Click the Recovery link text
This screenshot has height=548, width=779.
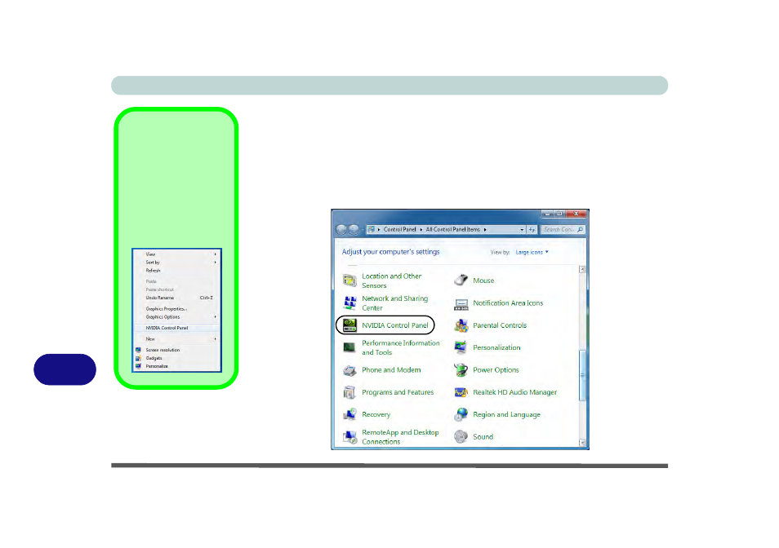[376, 414]
